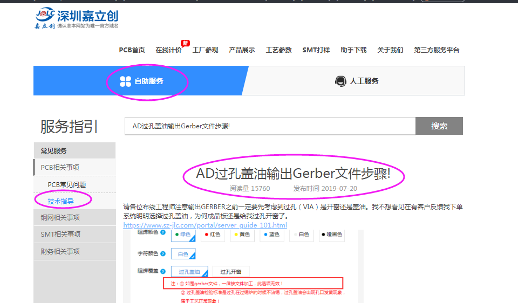
Task: Open 技术指导 sidebar item
Action: [x=61, y=201]
